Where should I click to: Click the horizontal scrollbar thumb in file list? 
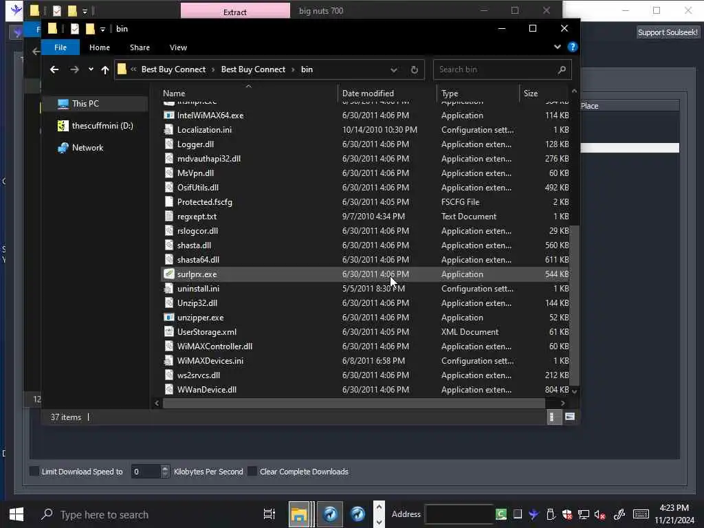click(x=354, y=403)
